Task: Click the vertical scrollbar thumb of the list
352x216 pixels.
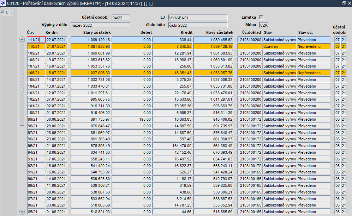Action: pos(22,84)
